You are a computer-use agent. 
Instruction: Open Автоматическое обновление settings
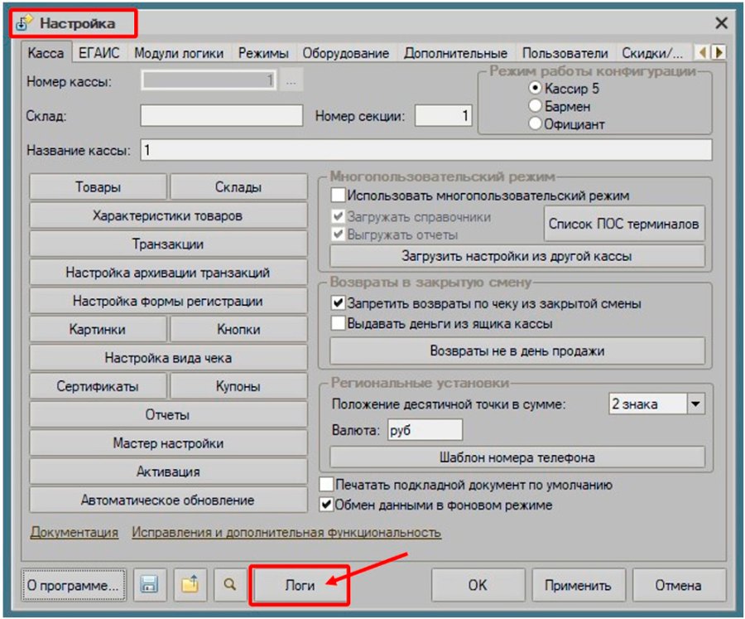tap(168, 500)
